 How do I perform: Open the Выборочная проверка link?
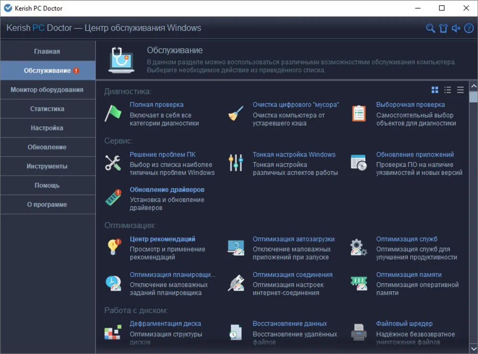pos(410,104)
